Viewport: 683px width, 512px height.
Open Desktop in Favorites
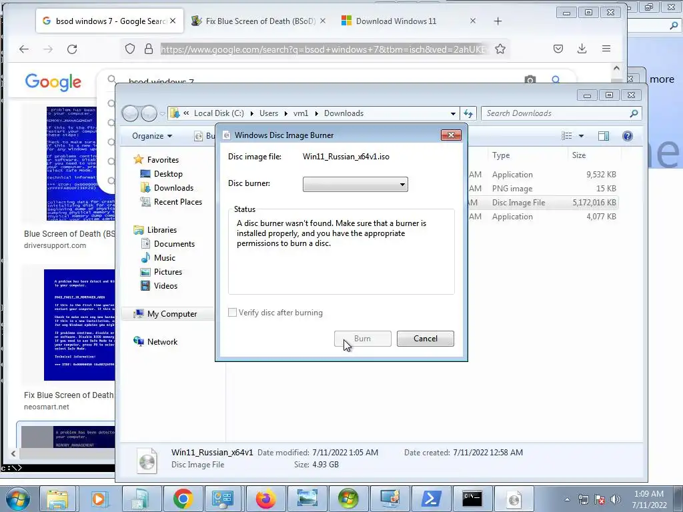(x=168, y=174)
